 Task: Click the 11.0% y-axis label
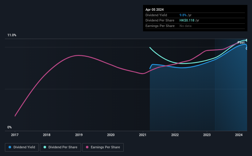tap(12, 35)
